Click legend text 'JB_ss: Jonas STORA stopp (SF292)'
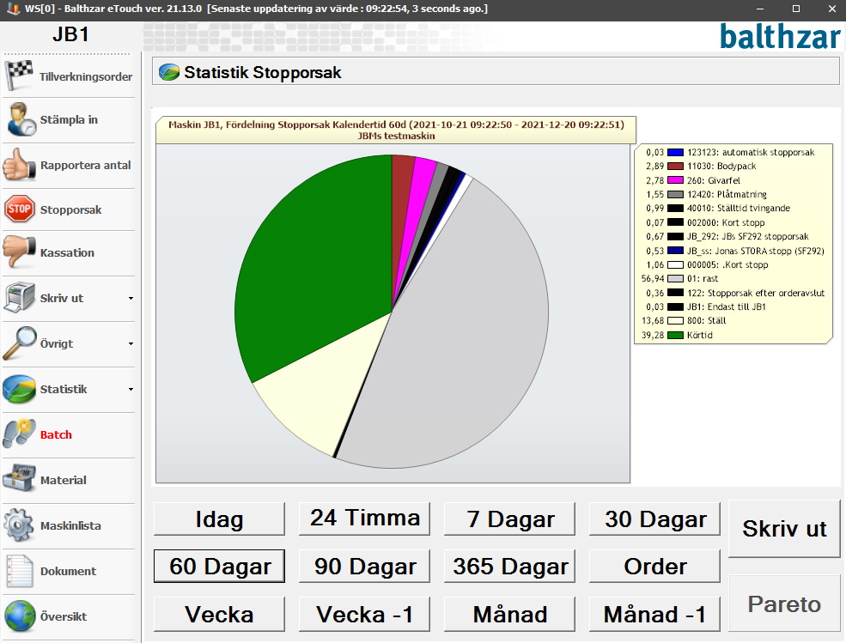846x643 pixels. (x=755, y=251)
